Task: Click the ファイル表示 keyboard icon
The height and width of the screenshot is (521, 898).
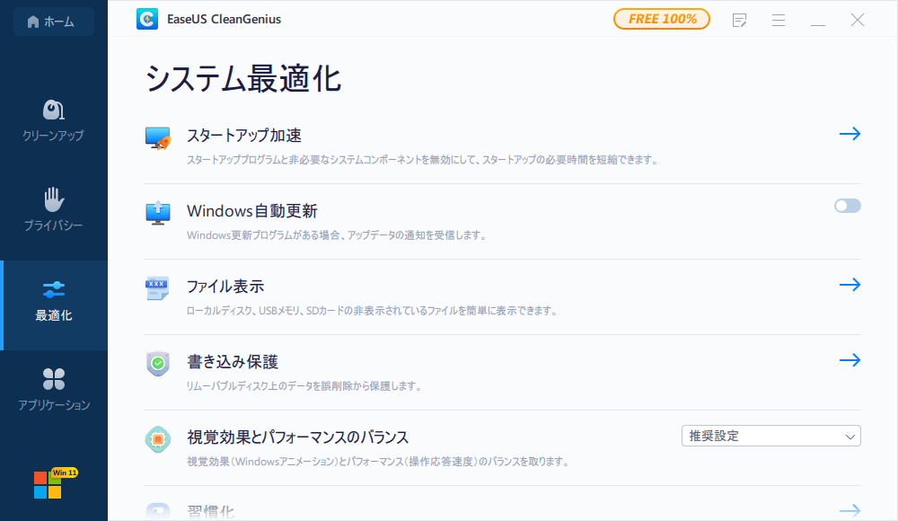Action: tap(156, 287)
